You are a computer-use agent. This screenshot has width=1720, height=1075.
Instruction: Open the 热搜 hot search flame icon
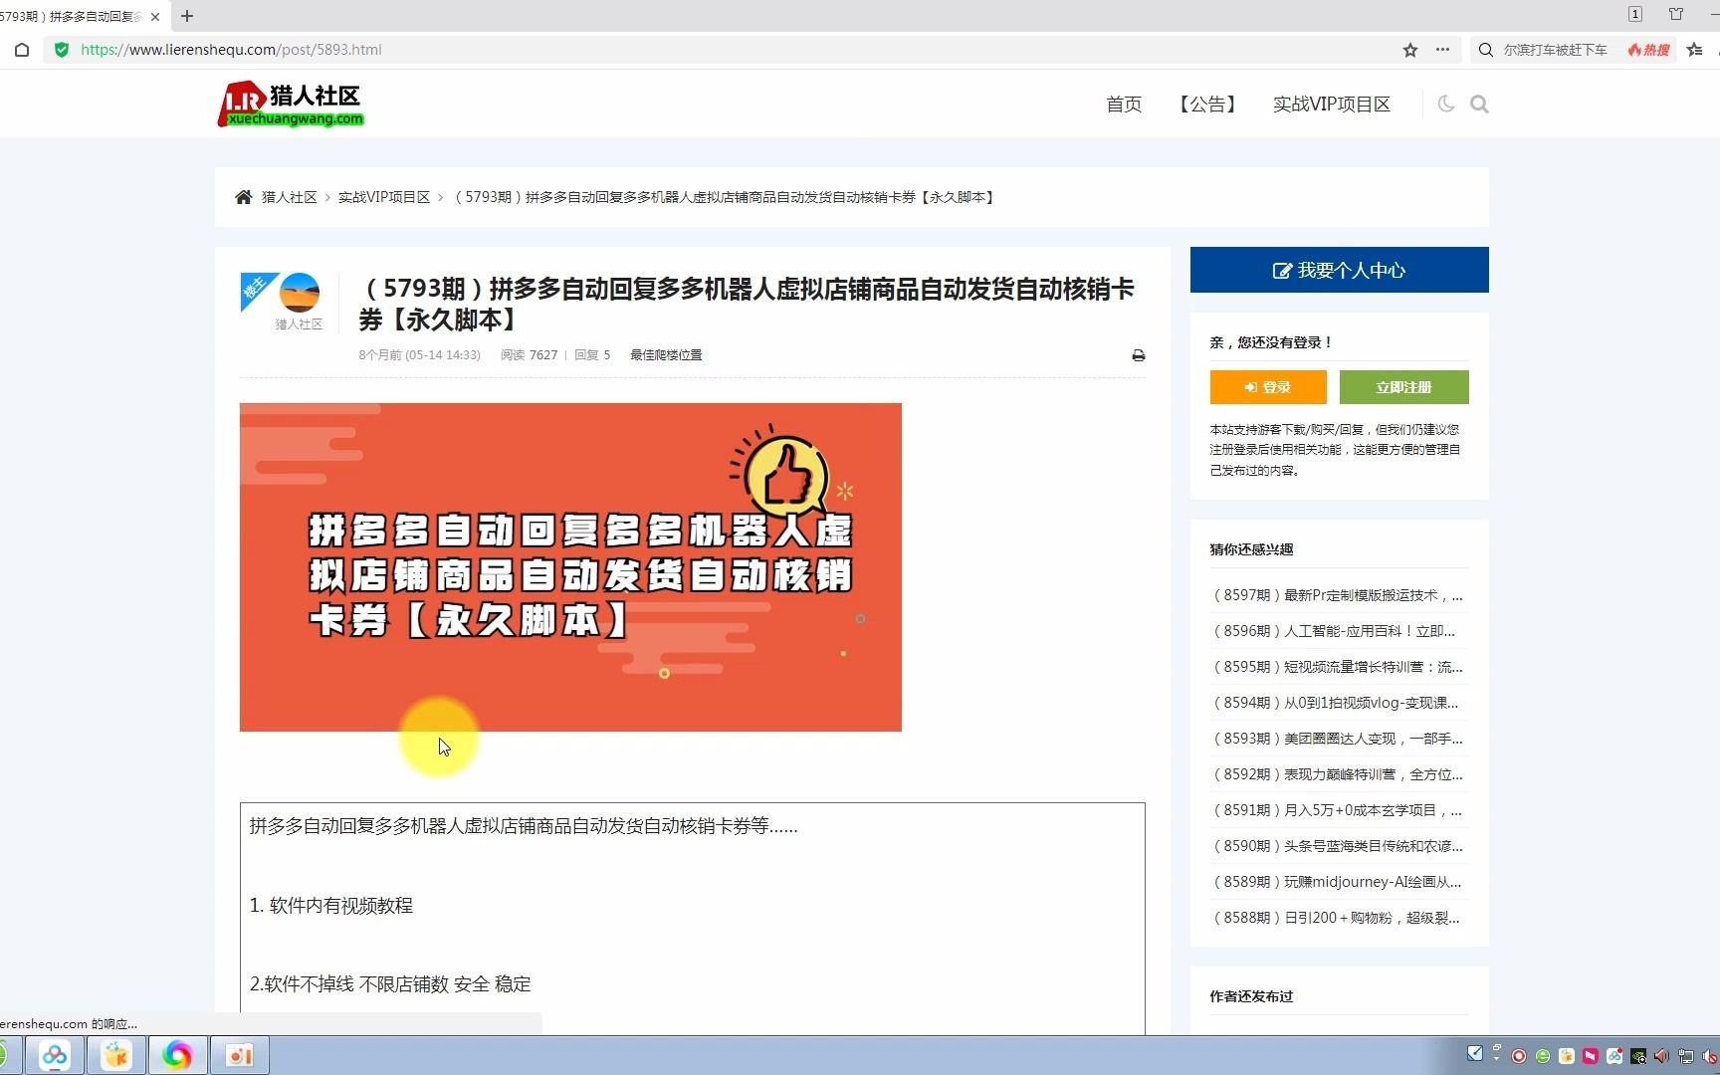(x=1648, y=50)
